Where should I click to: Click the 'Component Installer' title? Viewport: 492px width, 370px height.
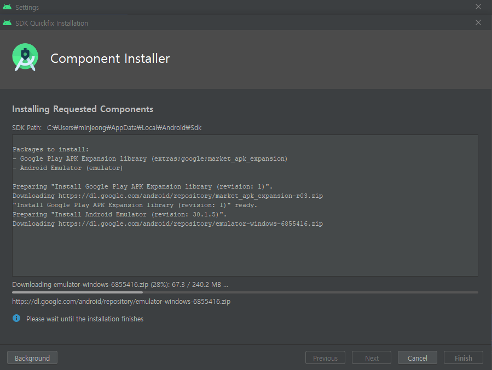click(110, 58)
